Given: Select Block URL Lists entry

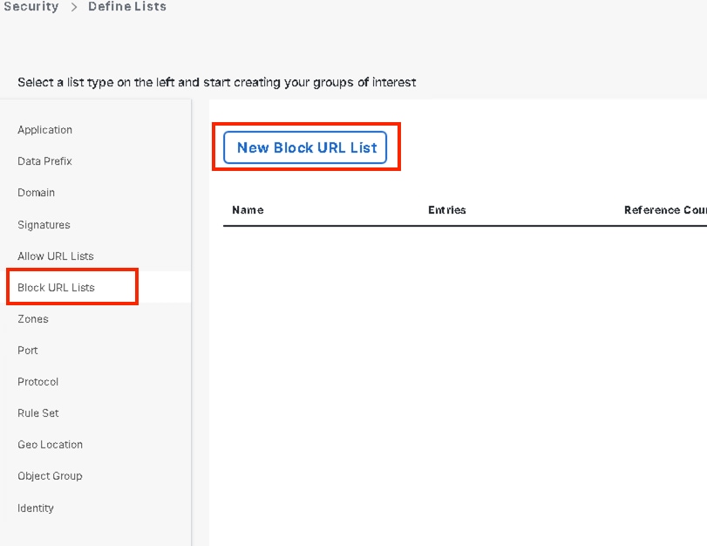Looking at the screenshot, I should pyautogui.click(x=56, y=288).
